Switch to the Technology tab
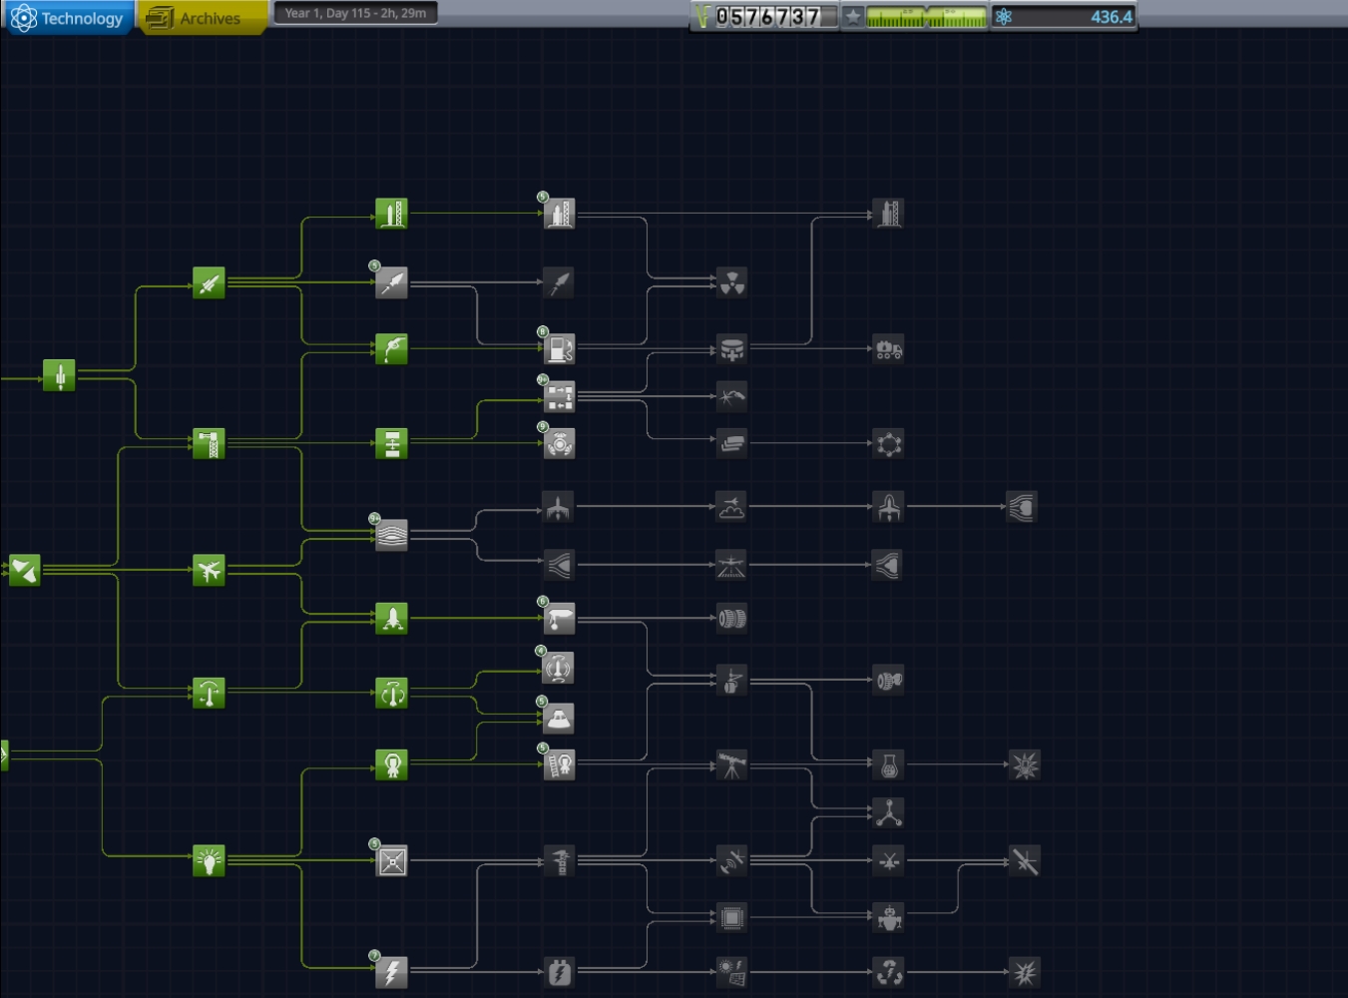 pos(68,18)
